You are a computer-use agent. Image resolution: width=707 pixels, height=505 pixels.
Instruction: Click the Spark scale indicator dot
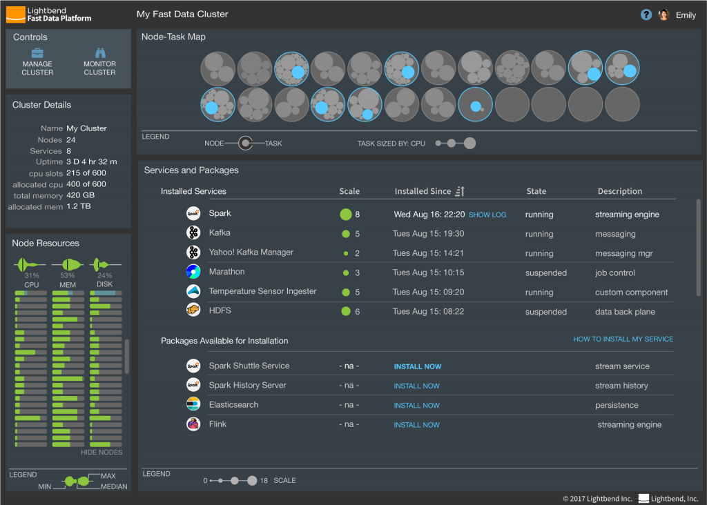(x=346, y=215)
